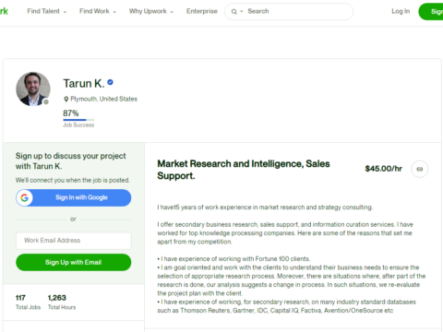Click the verified badge beside Tarun K.
443x332 pixels.
(x=111, y=82)
